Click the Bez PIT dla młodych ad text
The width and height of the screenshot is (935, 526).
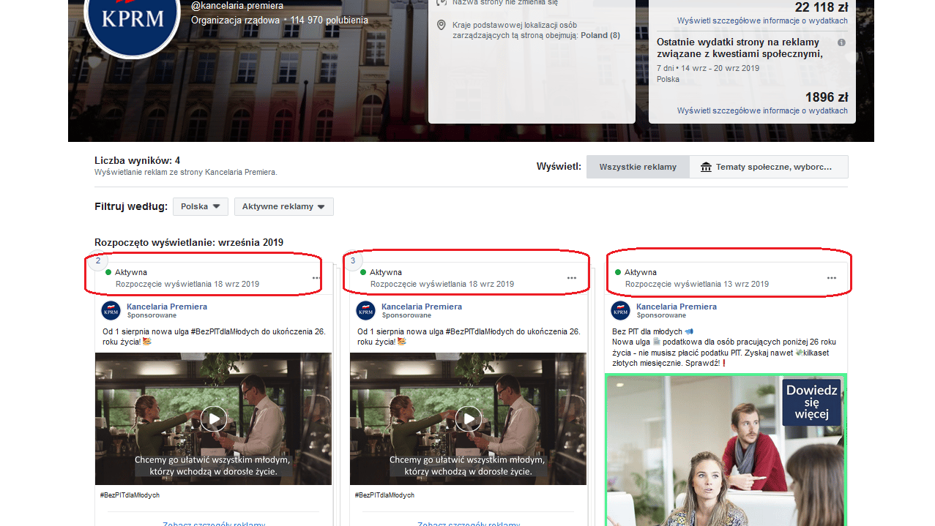coord(724,347)
